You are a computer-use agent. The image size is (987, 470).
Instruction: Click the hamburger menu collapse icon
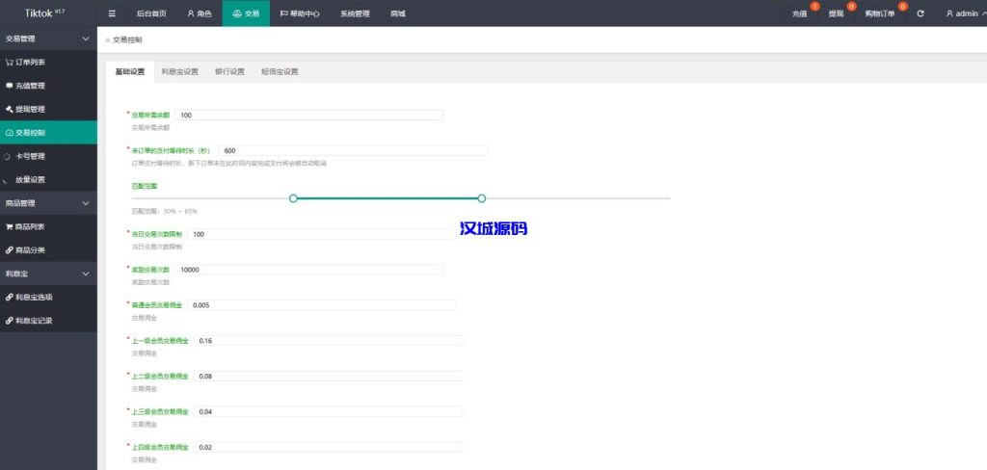point(112,13)
